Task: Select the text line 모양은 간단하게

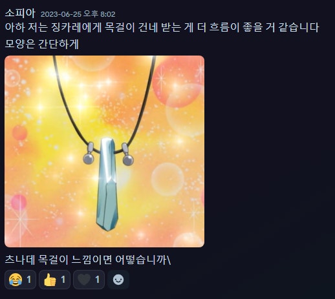Action: 42,44
